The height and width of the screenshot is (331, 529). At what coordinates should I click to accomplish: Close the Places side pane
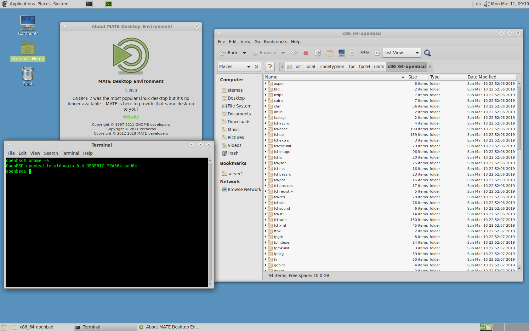point(257,67)
